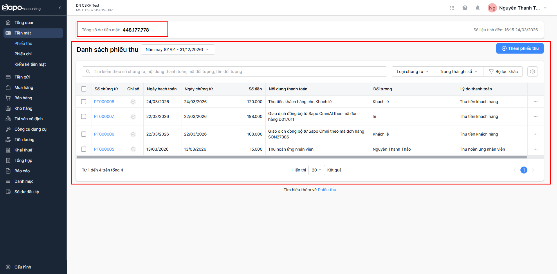Click the posting status icon of PT000007
Viewport: 557px width, 274px height.
(x=133, y=116)
